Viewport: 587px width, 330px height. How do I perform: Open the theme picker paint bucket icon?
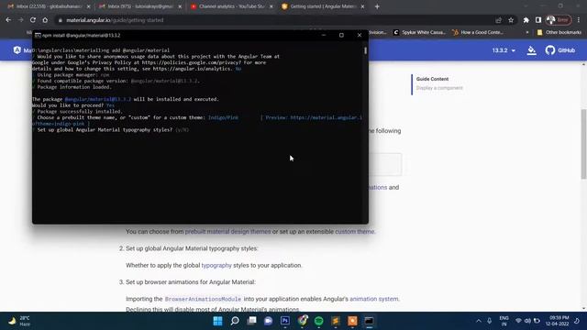point(531,50)
